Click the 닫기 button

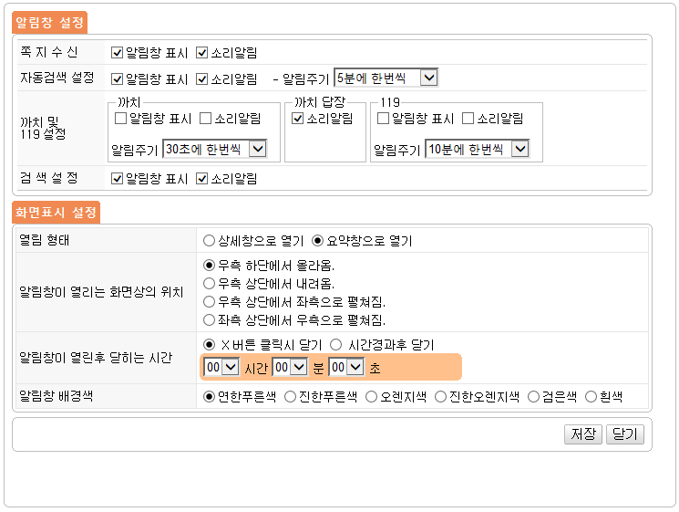pos(625,434)
